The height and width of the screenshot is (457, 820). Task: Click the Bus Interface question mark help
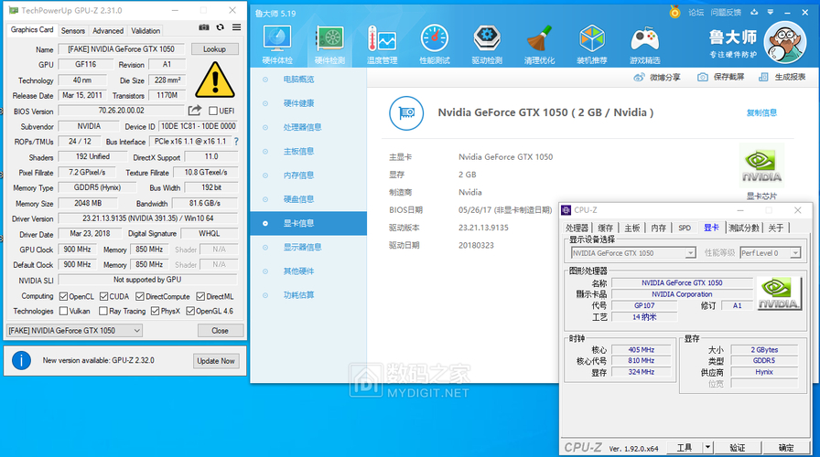tap(236, 141)
